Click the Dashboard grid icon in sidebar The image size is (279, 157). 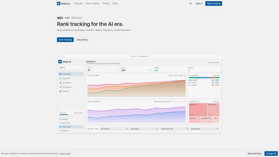[60, 74]
